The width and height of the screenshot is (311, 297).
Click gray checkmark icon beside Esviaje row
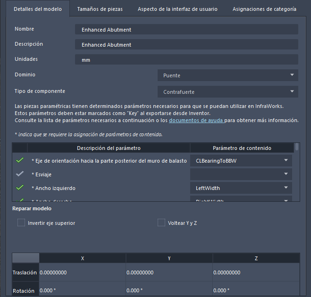[19, 174]
